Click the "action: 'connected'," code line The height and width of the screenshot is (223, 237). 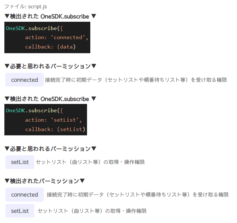click(x=57, y=37)
